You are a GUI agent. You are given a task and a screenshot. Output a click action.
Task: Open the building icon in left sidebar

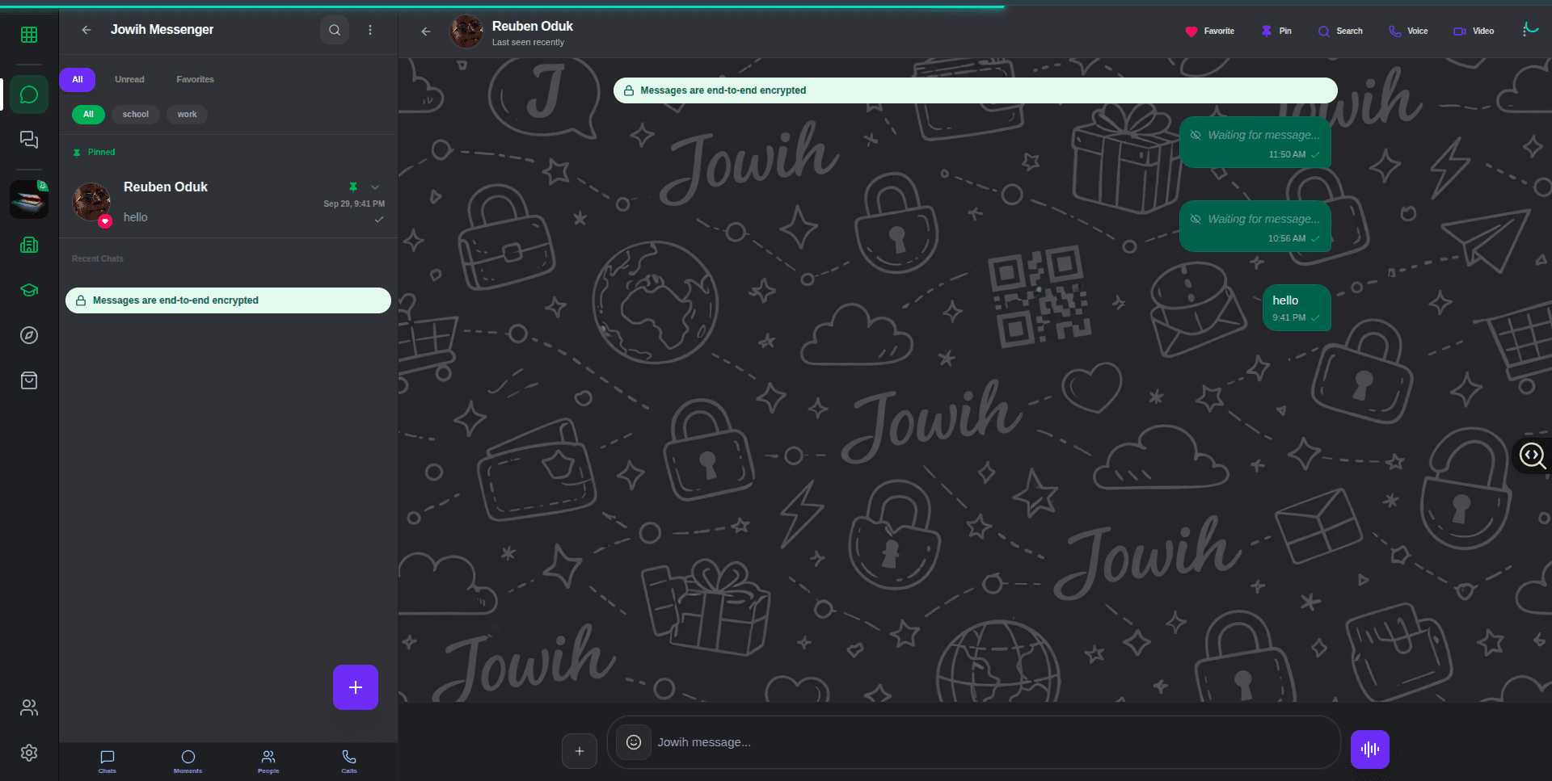tap(29, 245)
